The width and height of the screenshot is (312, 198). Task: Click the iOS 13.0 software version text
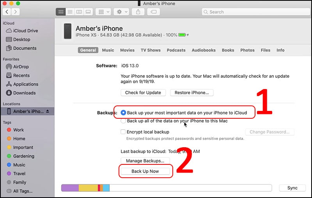tap(130, 66)
